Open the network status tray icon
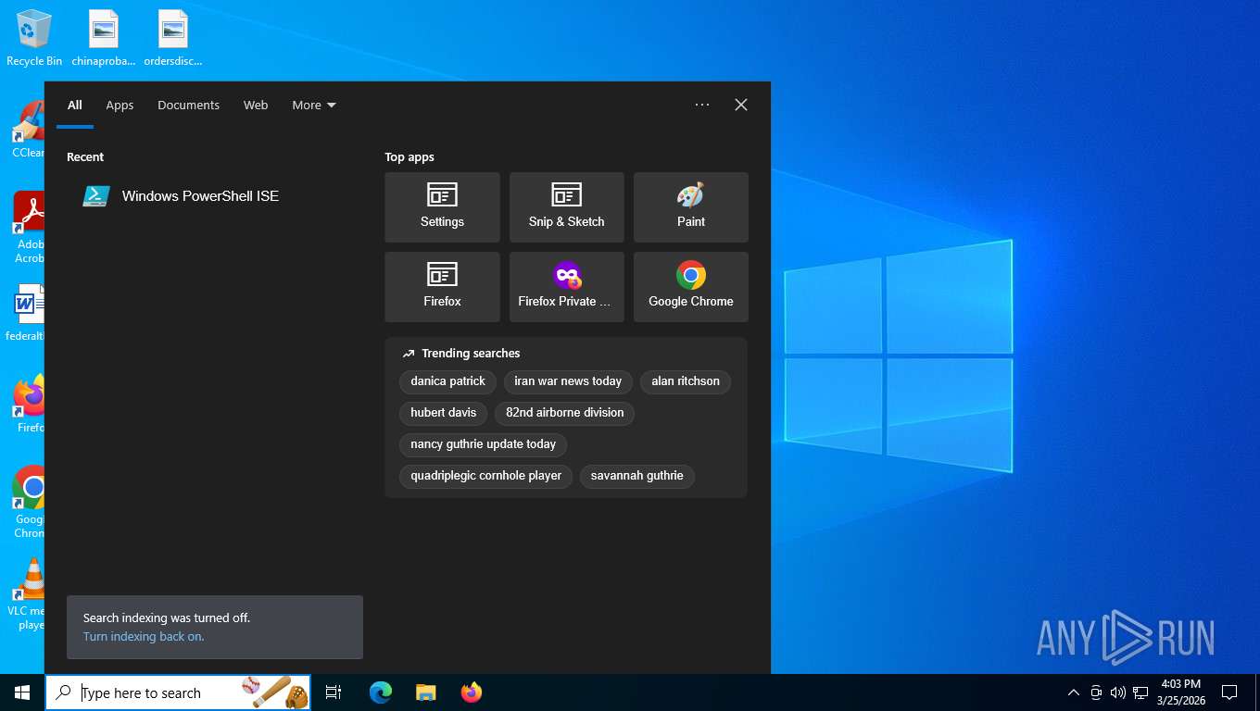Viewport: 1260px width, 711px height. point(1140,692)
